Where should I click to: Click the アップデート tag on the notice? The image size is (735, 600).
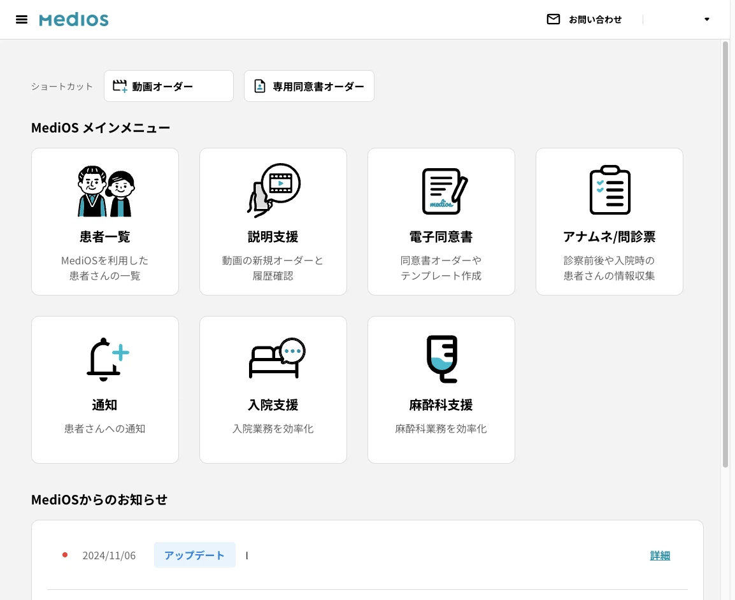tap(194, 555)
